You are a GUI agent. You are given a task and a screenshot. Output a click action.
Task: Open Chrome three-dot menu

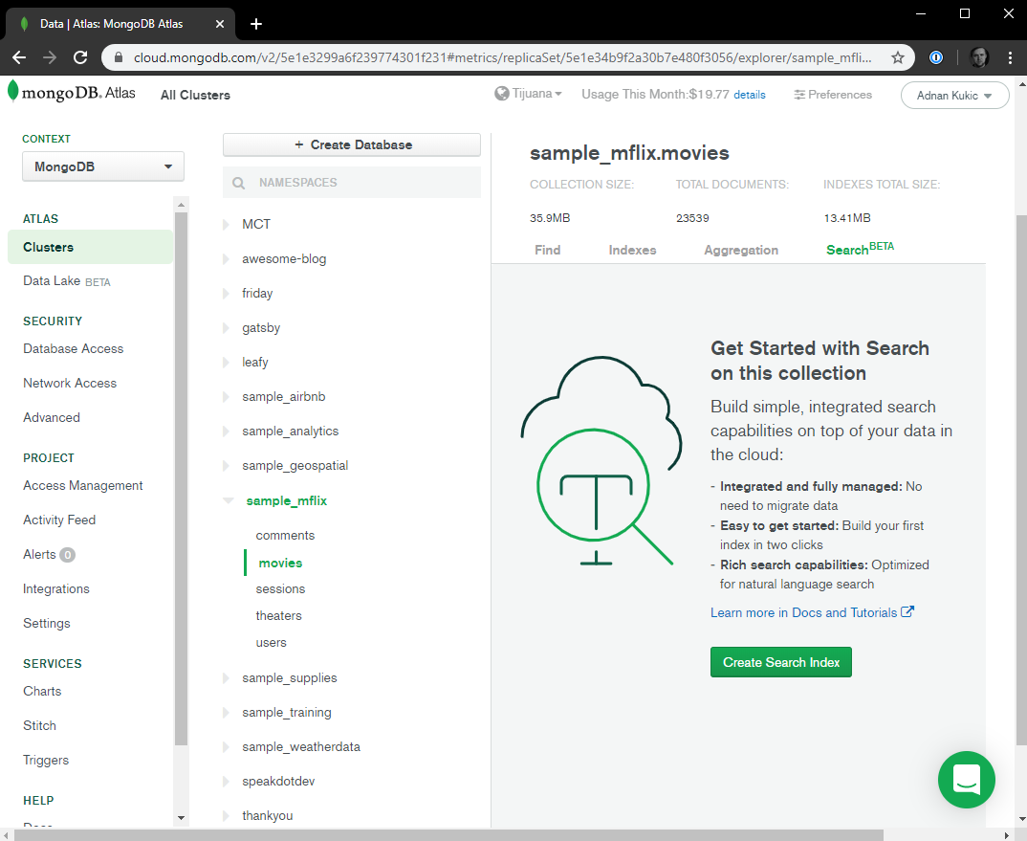(1010, 57)
